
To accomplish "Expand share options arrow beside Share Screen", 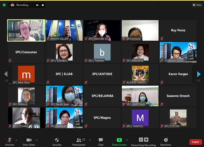I will coord(127,140).
